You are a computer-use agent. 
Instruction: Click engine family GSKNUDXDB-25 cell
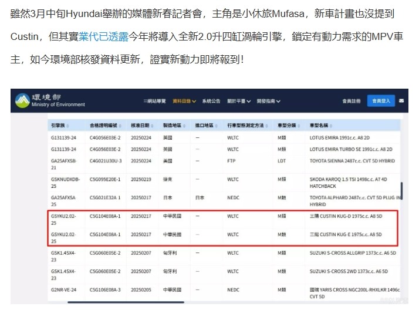[x=66, y=183]
